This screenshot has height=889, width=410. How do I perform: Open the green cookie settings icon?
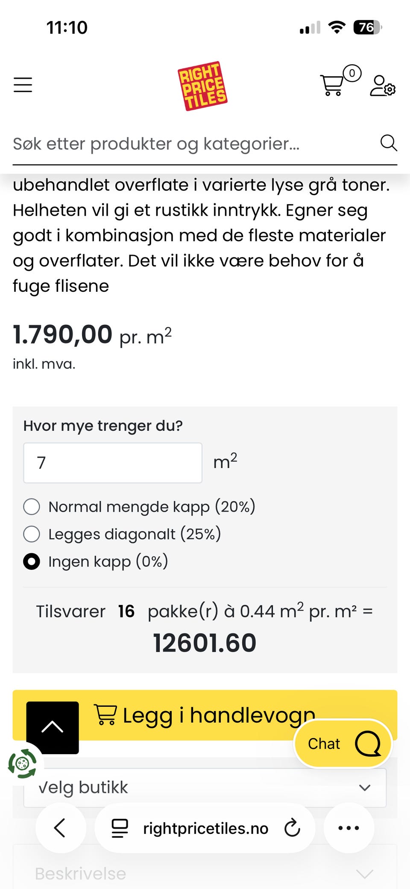[22, 763]
